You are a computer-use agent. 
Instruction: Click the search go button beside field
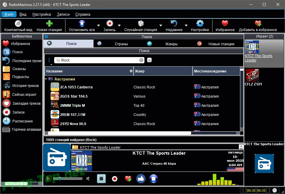(149, 60)
